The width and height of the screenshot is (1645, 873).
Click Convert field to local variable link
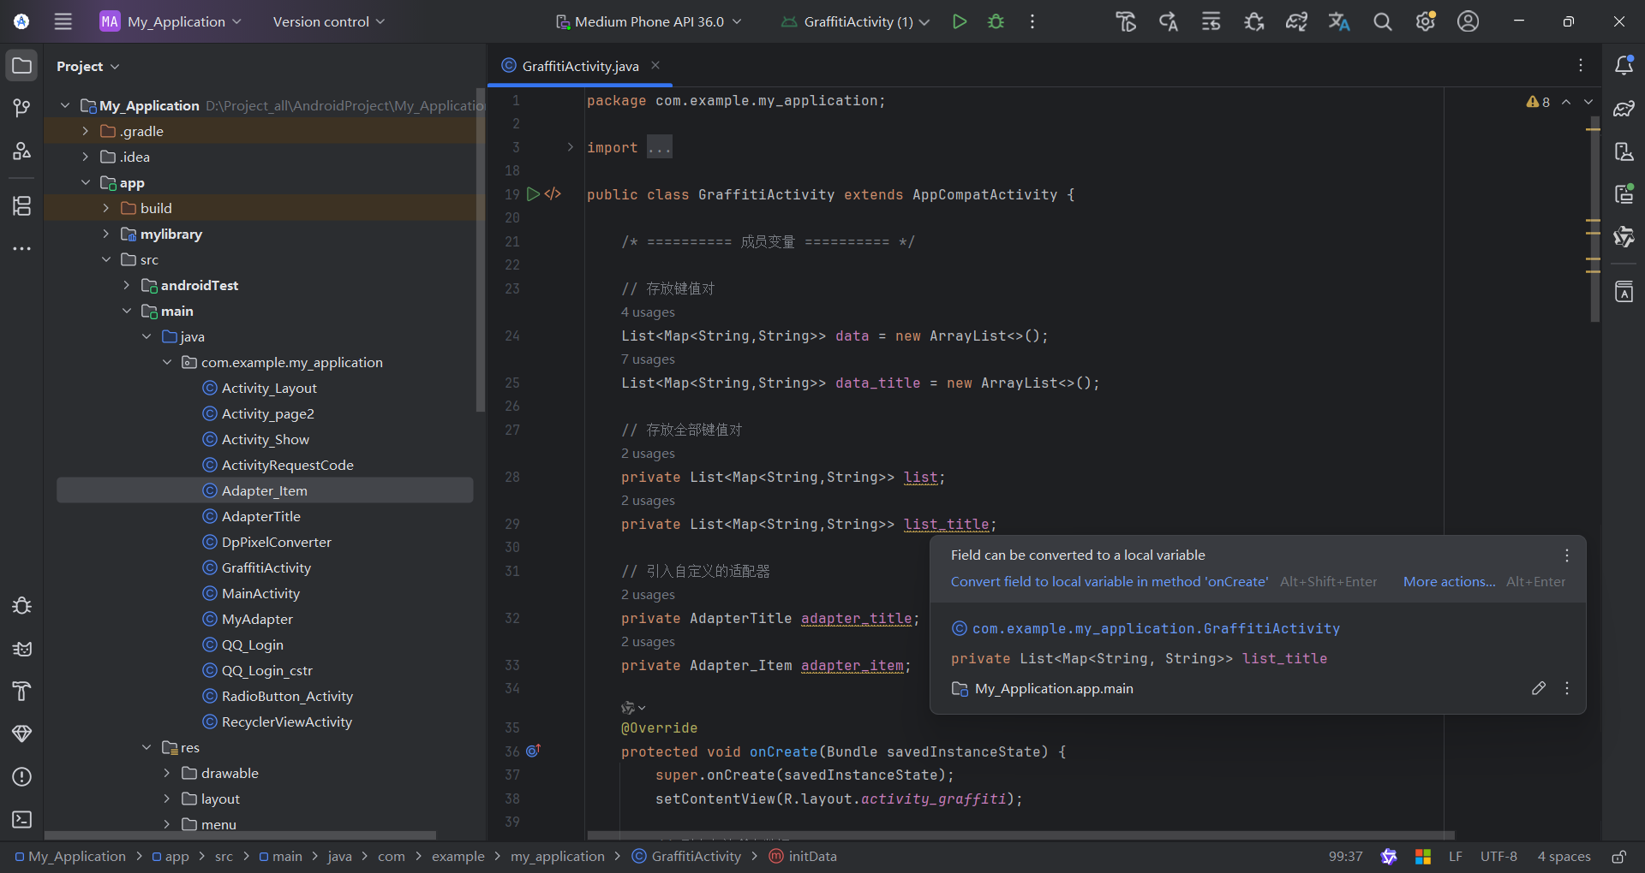[x=1109, y=581]
